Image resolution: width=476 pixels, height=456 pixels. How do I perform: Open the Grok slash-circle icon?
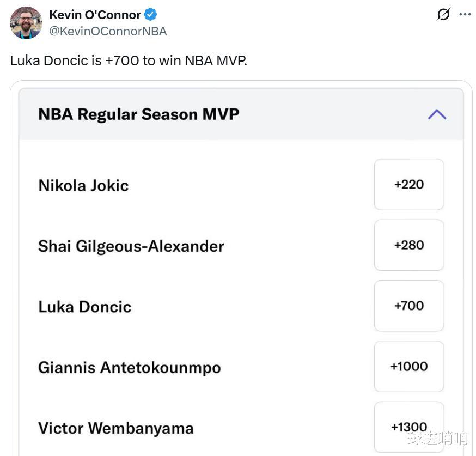pyautogui.click(x=443, y=14)
